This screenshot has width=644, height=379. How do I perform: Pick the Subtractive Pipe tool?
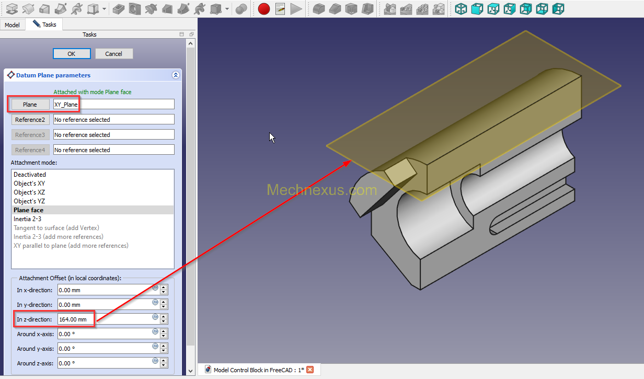click(183, 8)
